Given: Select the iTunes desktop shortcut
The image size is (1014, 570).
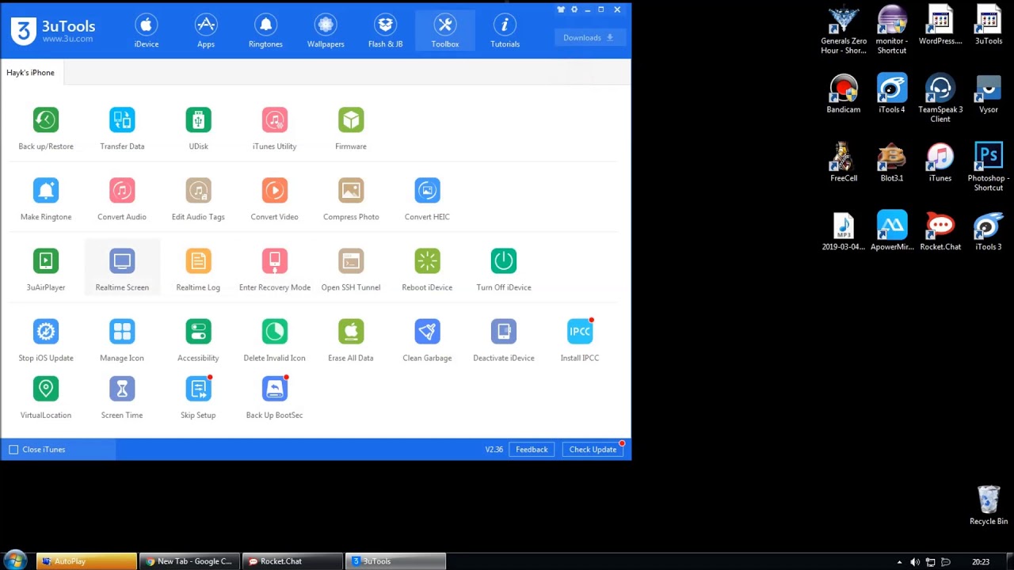Looking at the screenshot, I should point(940,163).
